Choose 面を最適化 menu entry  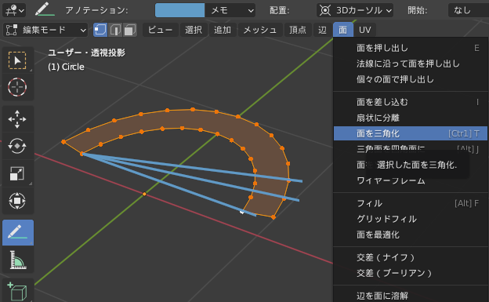pos(411,235)
